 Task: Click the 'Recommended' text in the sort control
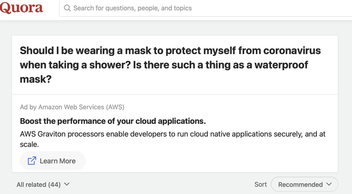[300, 184]
